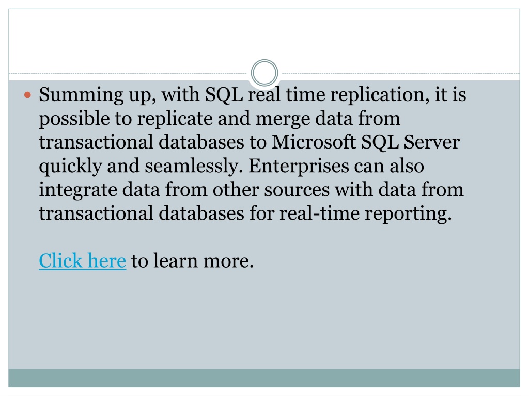Select the orange bullet point marker
This screenshot has width=529, height=396.
click(x=28, y=95)
